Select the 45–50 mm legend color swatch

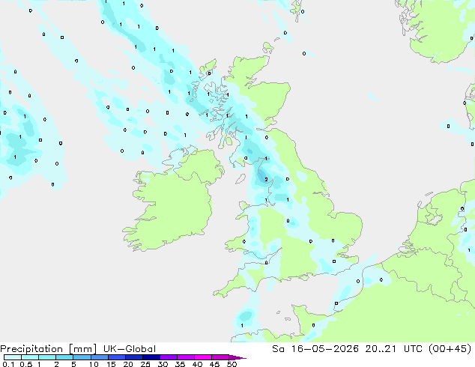(x=220, y=357)
